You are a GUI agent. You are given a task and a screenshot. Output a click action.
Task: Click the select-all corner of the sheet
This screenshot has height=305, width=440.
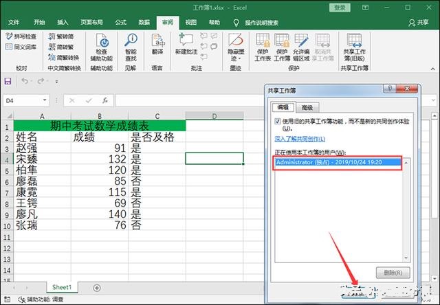pyautogui.click(x=8, y=116)
